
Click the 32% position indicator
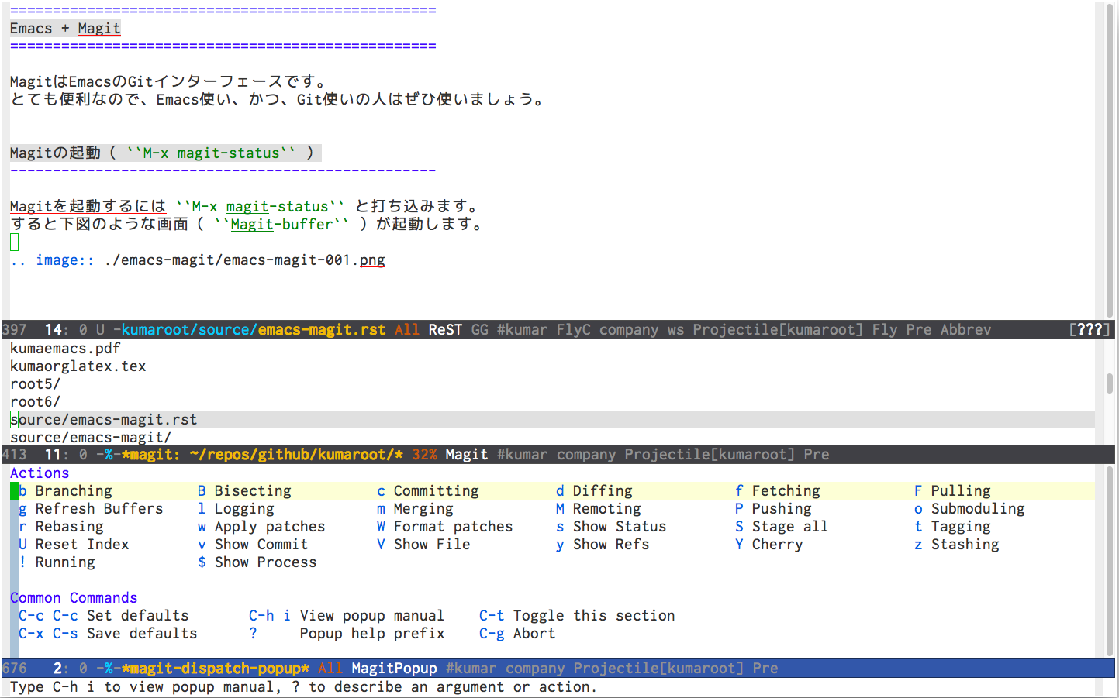click(x=423, y=454)
